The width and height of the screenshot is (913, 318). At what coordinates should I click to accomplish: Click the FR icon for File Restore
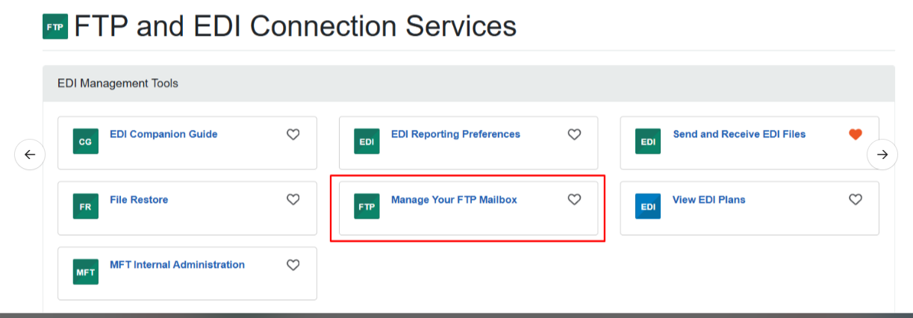pos(85,206)
